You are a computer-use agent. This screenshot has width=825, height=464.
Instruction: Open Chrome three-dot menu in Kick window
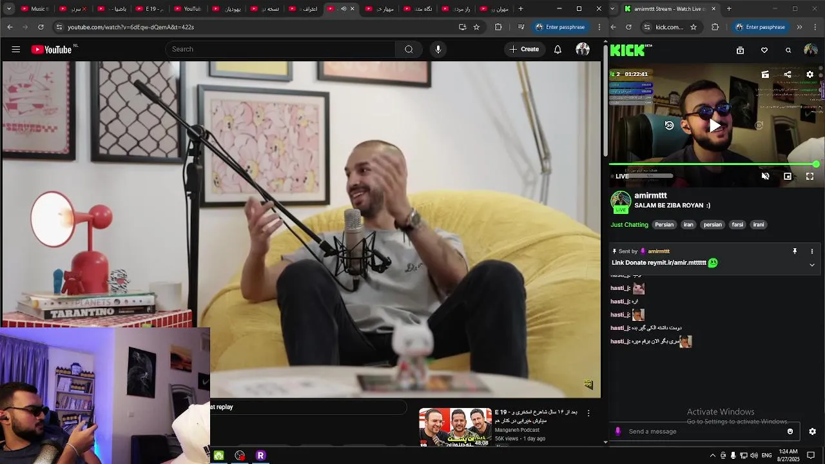tap(815, 27)
